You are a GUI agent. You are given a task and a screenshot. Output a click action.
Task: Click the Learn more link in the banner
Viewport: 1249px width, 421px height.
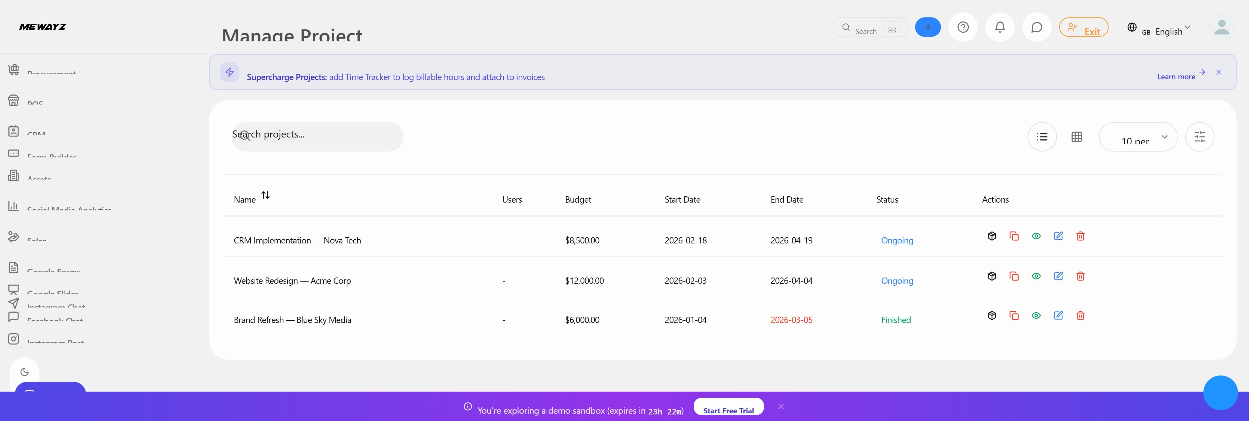1176,76
